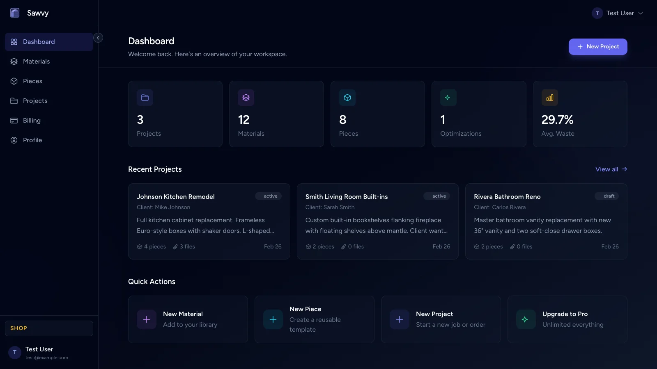This screenshot has height=369, width=657.
Task: Click the Profile icon in the sidebar
Action: (14, 140)
